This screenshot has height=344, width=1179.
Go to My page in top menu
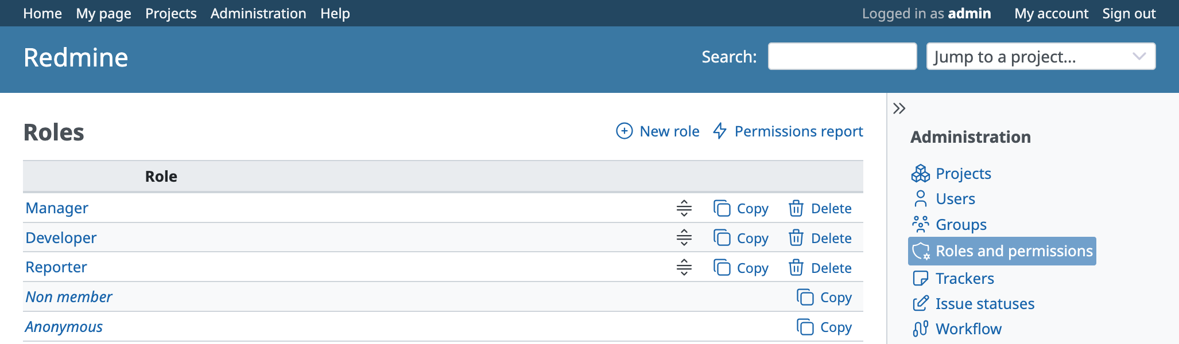click(103, 13)
